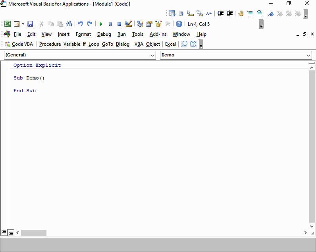The width and height of the screenshot is (316, 252).
Task: Click the Outdent icon
Action: (229, 14)
